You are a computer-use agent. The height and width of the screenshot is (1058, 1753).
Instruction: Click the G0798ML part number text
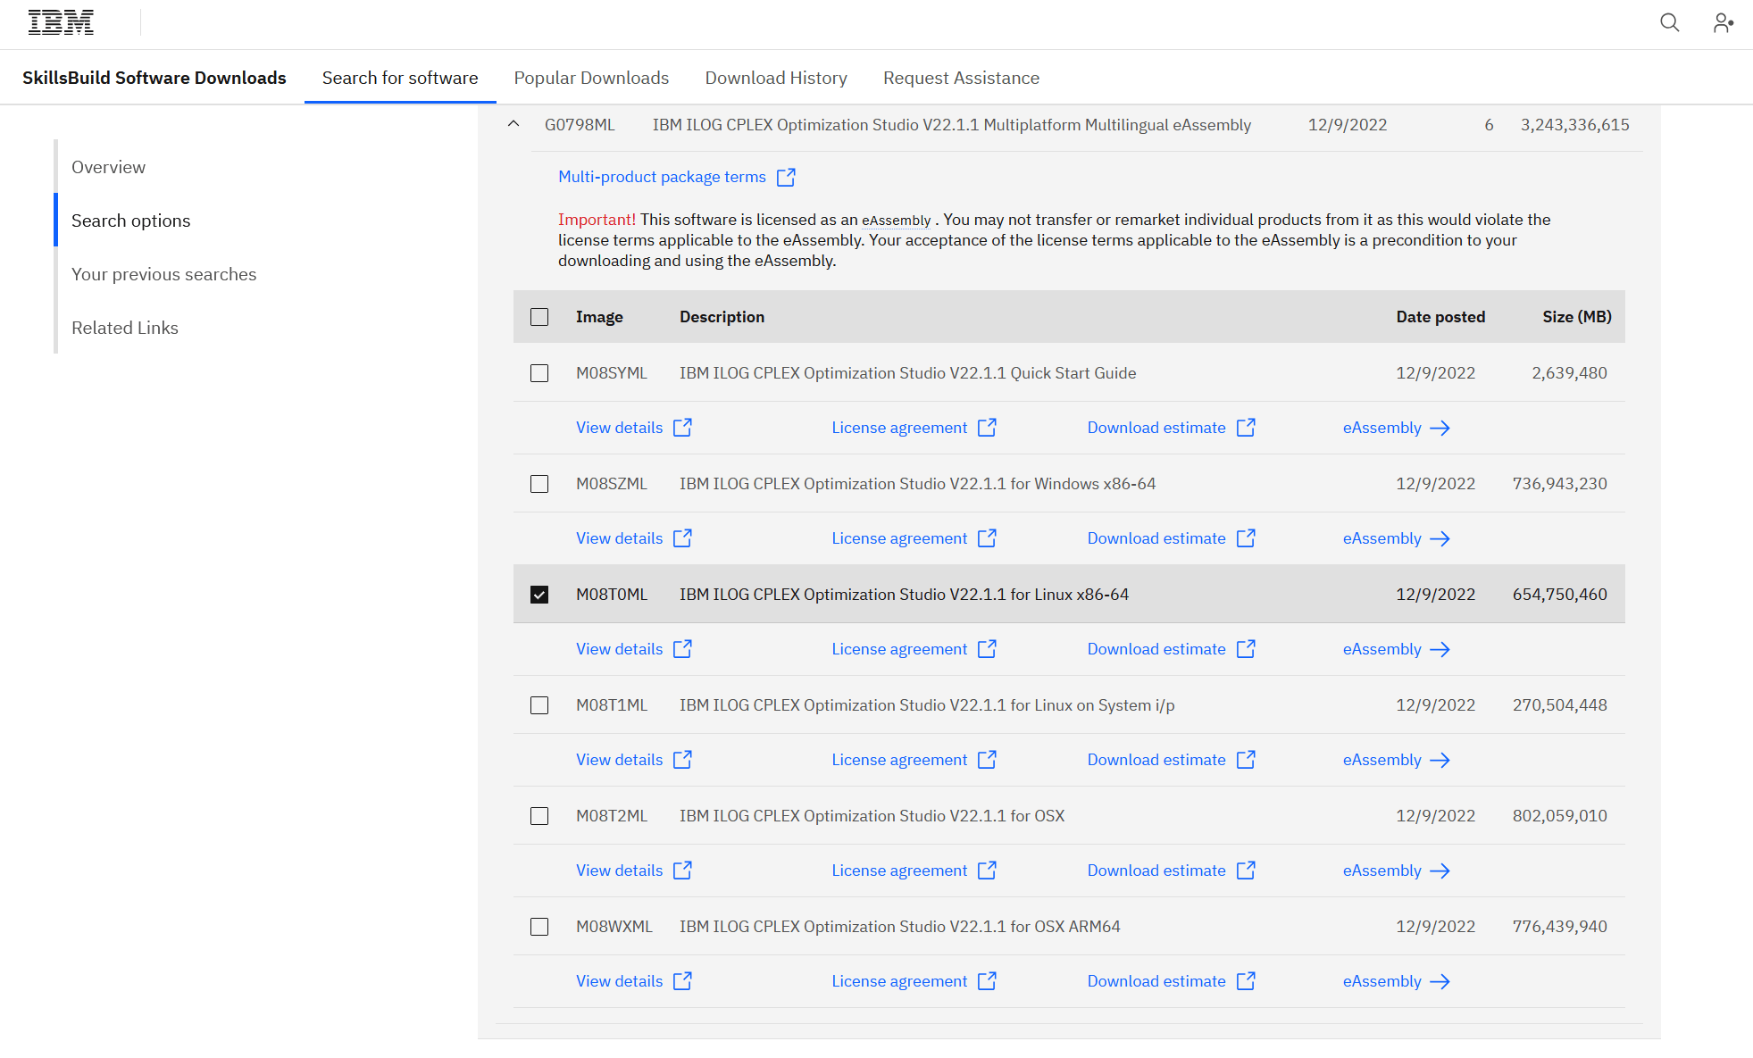[580, 125]
